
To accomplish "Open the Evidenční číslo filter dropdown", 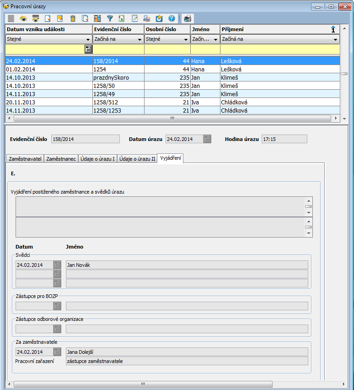I will click(139, 39).
